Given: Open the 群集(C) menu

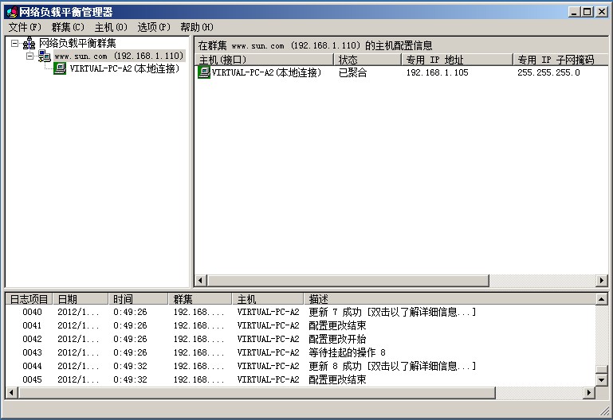Looking at the screenshot, I should [68, 27].
